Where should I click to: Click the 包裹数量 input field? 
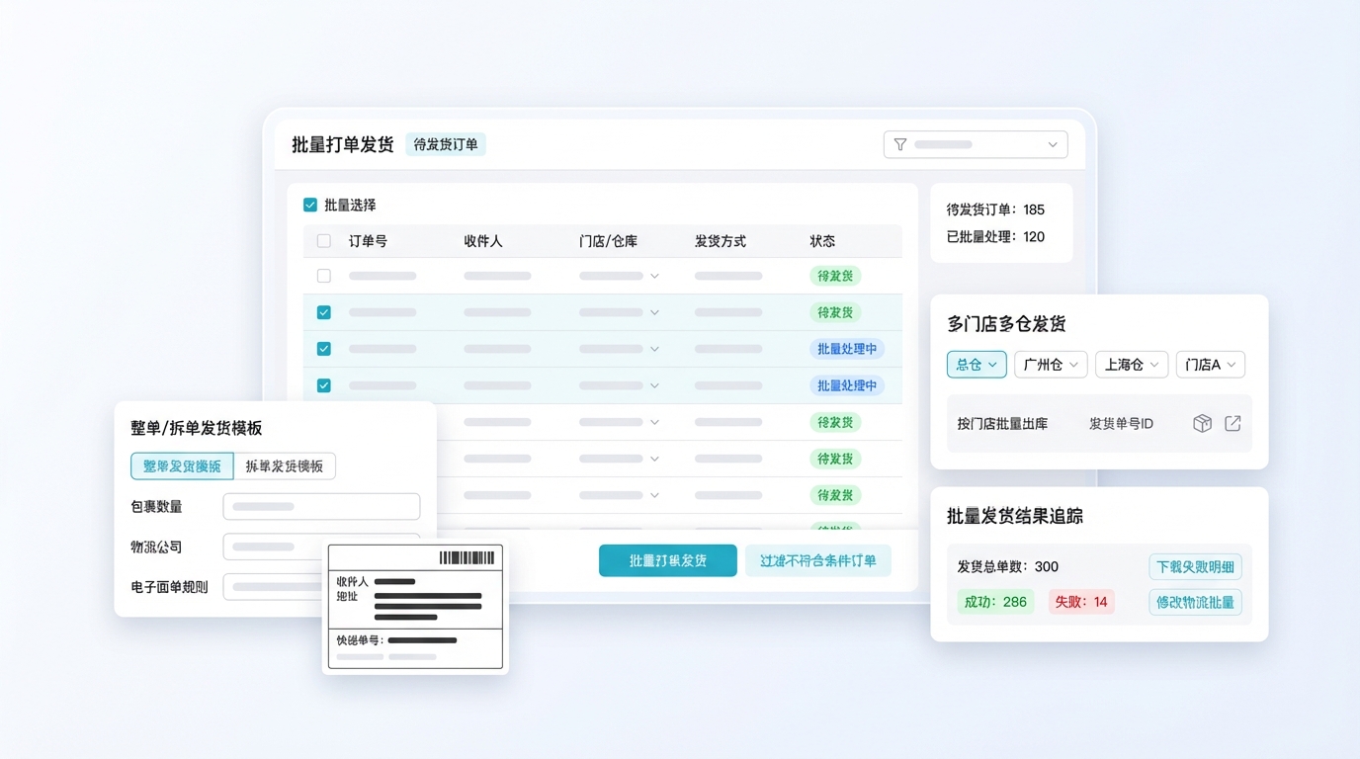(321, 507)
